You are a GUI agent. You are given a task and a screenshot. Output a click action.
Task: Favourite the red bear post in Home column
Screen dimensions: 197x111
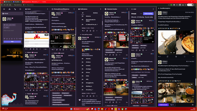(34, 49)
